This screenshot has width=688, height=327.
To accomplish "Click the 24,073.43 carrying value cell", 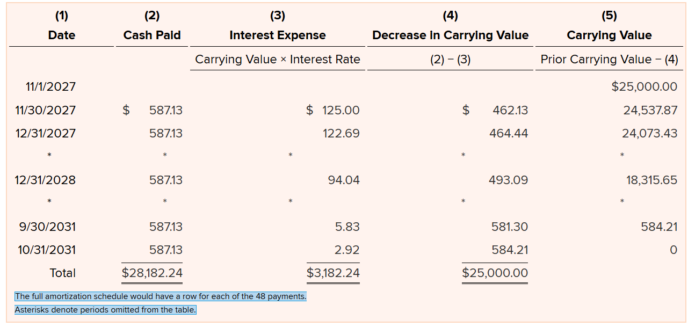I will pyautogui.click(x=649, y=133).
